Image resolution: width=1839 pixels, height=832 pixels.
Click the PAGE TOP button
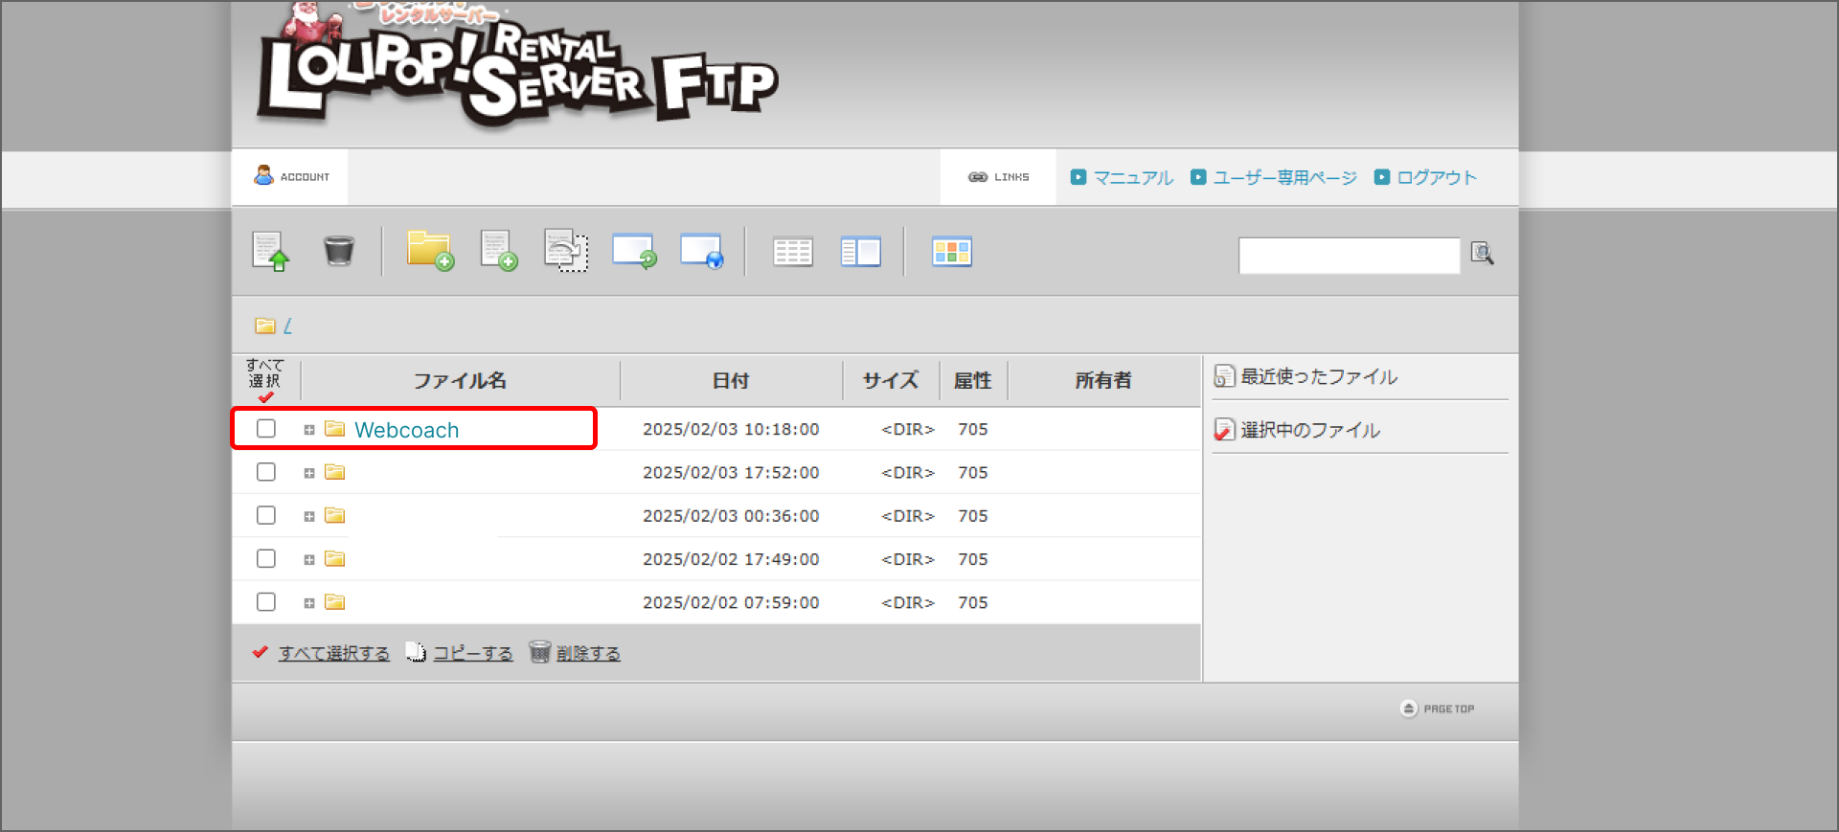pos(1438,708)
